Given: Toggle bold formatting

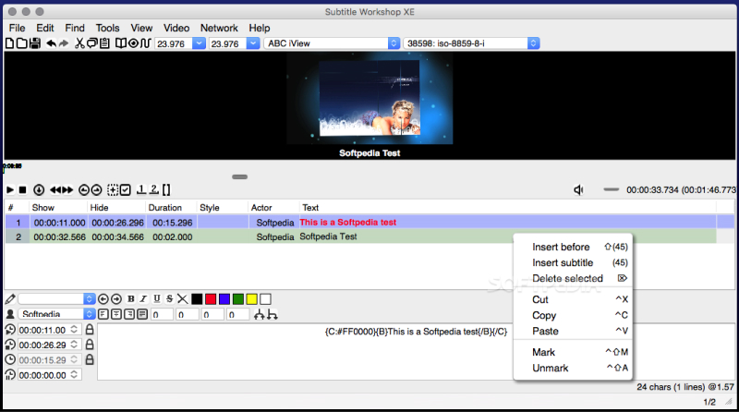Looking at the screenshot, I should pos(131,299).
